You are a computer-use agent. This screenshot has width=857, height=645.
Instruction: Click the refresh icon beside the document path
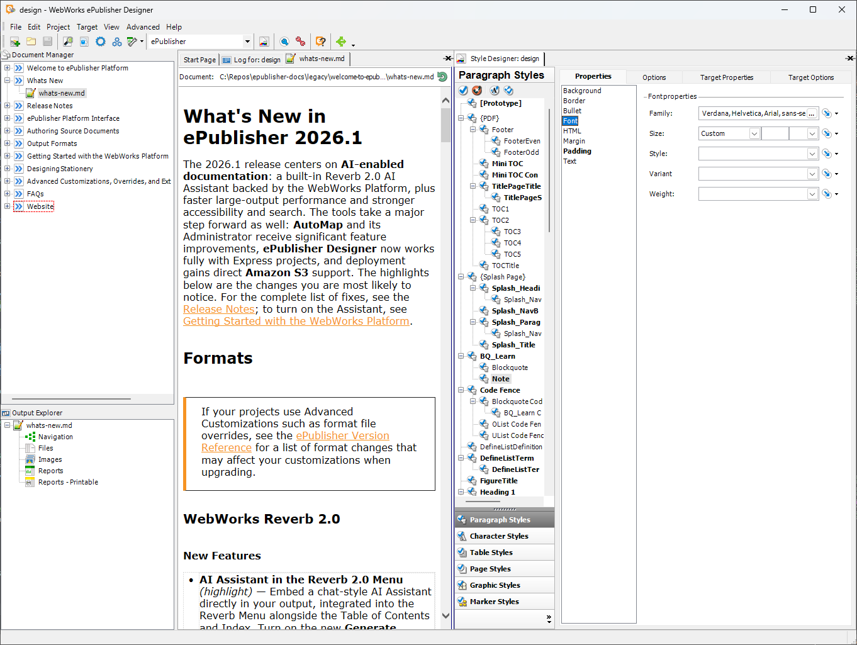pos(442,77)
